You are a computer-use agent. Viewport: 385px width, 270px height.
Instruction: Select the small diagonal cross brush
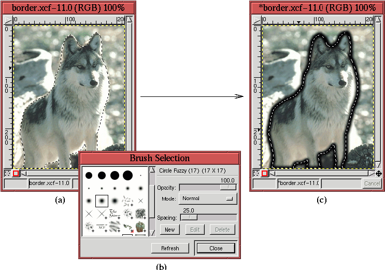(x=140, y=200)
